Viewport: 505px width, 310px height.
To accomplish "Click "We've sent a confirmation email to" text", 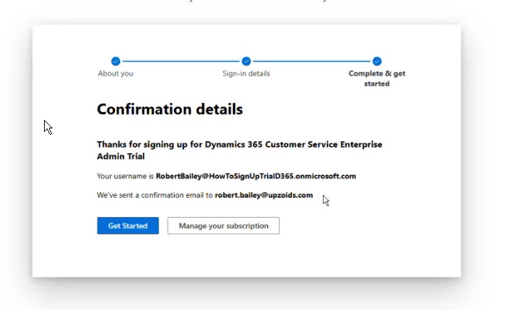I will pyautogui.click(x=154, y=195).
